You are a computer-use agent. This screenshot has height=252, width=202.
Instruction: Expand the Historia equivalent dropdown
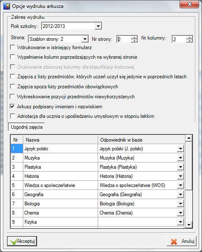coord(180,176)
